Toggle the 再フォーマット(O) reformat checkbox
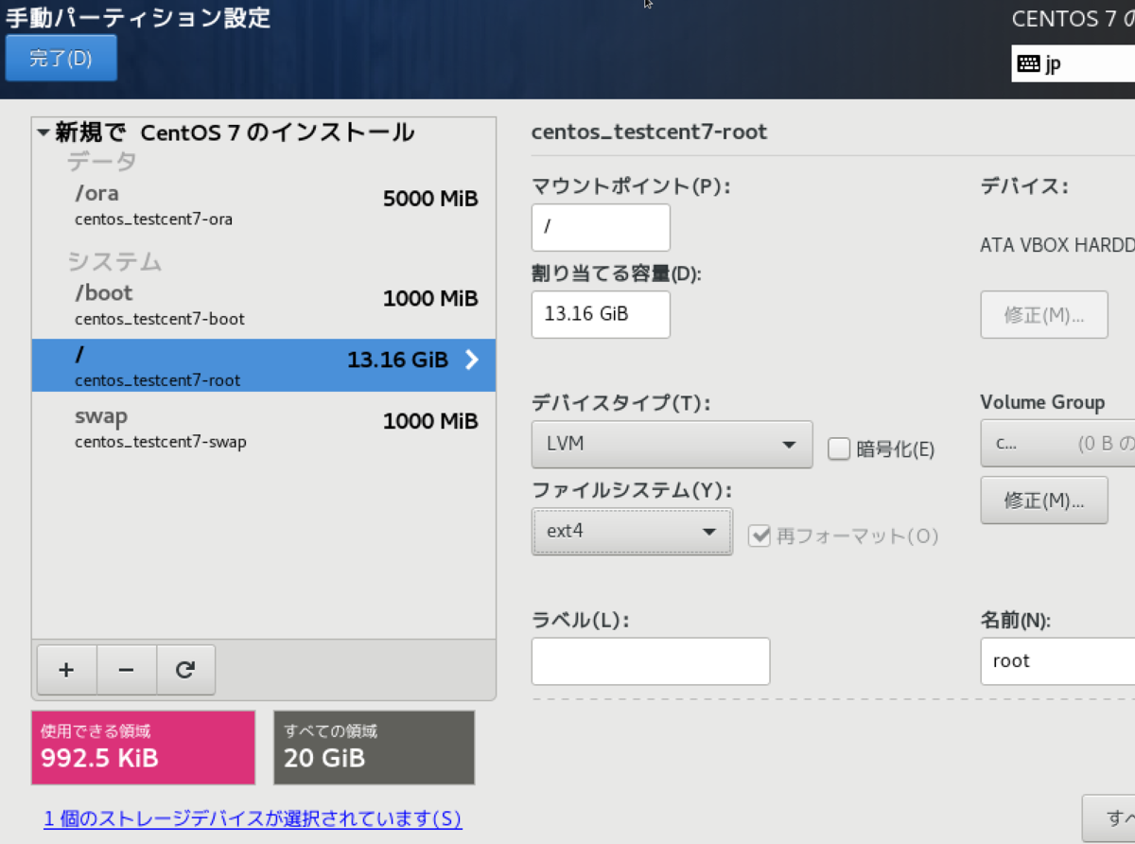The height and width of the screenshot is (844, 1135). [x=759, y=536]
